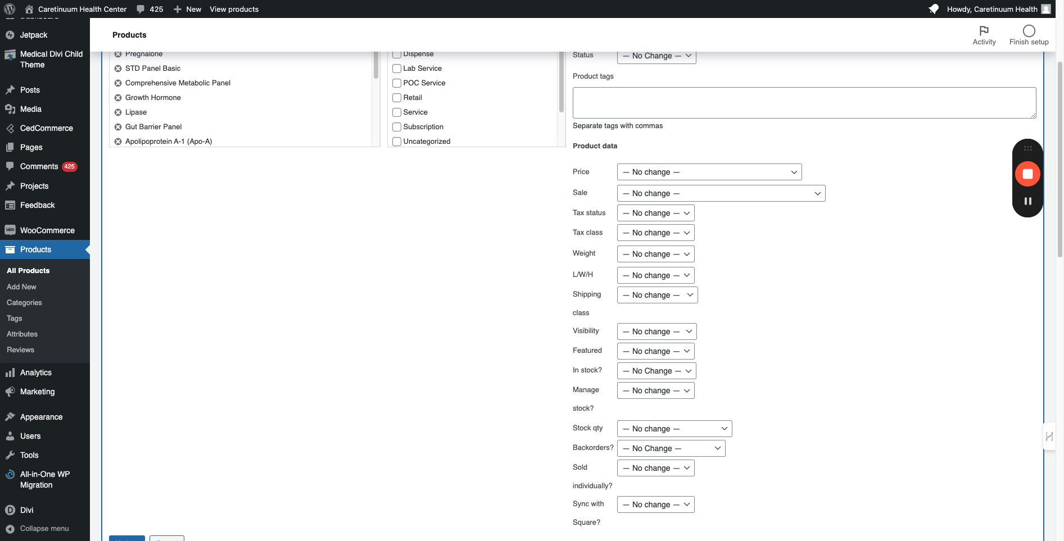The width and height of the screenshot is (1064, 541).
Task: Open the Tax class dropdown
Action: [656, 233]
